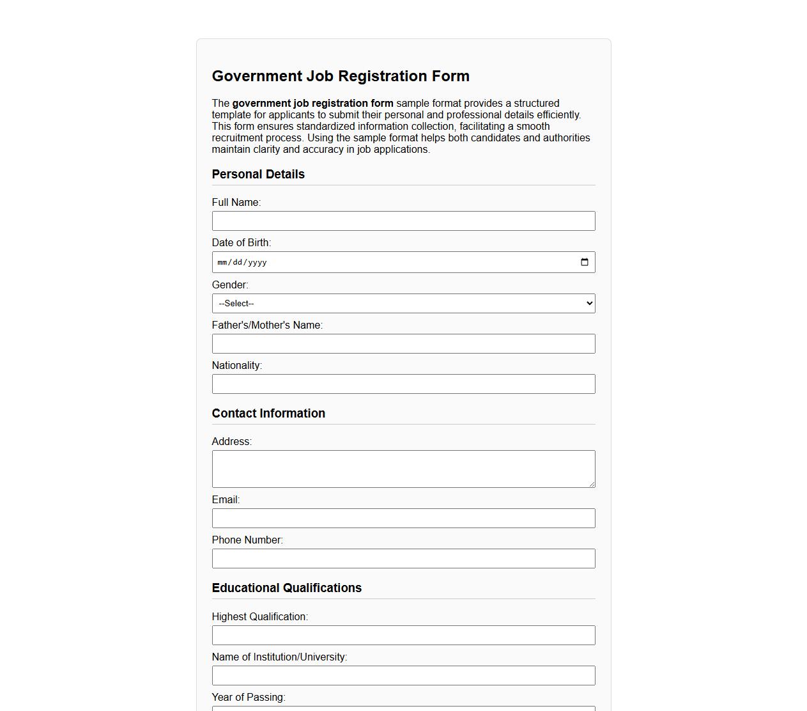Select the Educational Qualifications heading
Viewport: 807px width, 711px height.
[x=287, y=588]
